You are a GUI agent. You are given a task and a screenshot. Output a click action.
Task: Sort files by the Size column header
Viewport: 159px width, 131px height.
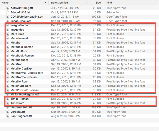(x=98, y=3)
